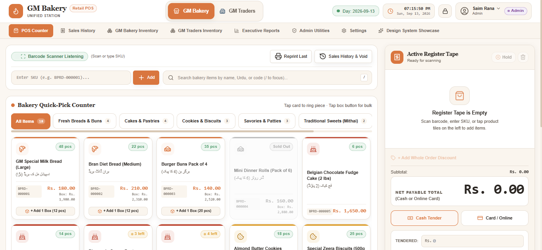Screen dimensions: 542x250
Task: Click the Active Register Tape receipt icon
Action: point(397,57)
